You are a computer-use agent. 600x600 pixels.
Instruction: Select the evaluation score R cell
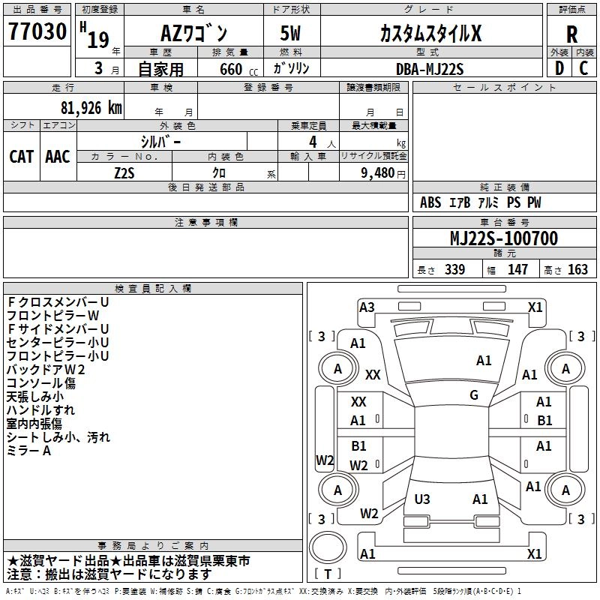pyautogui.click(x=571, y=31)
